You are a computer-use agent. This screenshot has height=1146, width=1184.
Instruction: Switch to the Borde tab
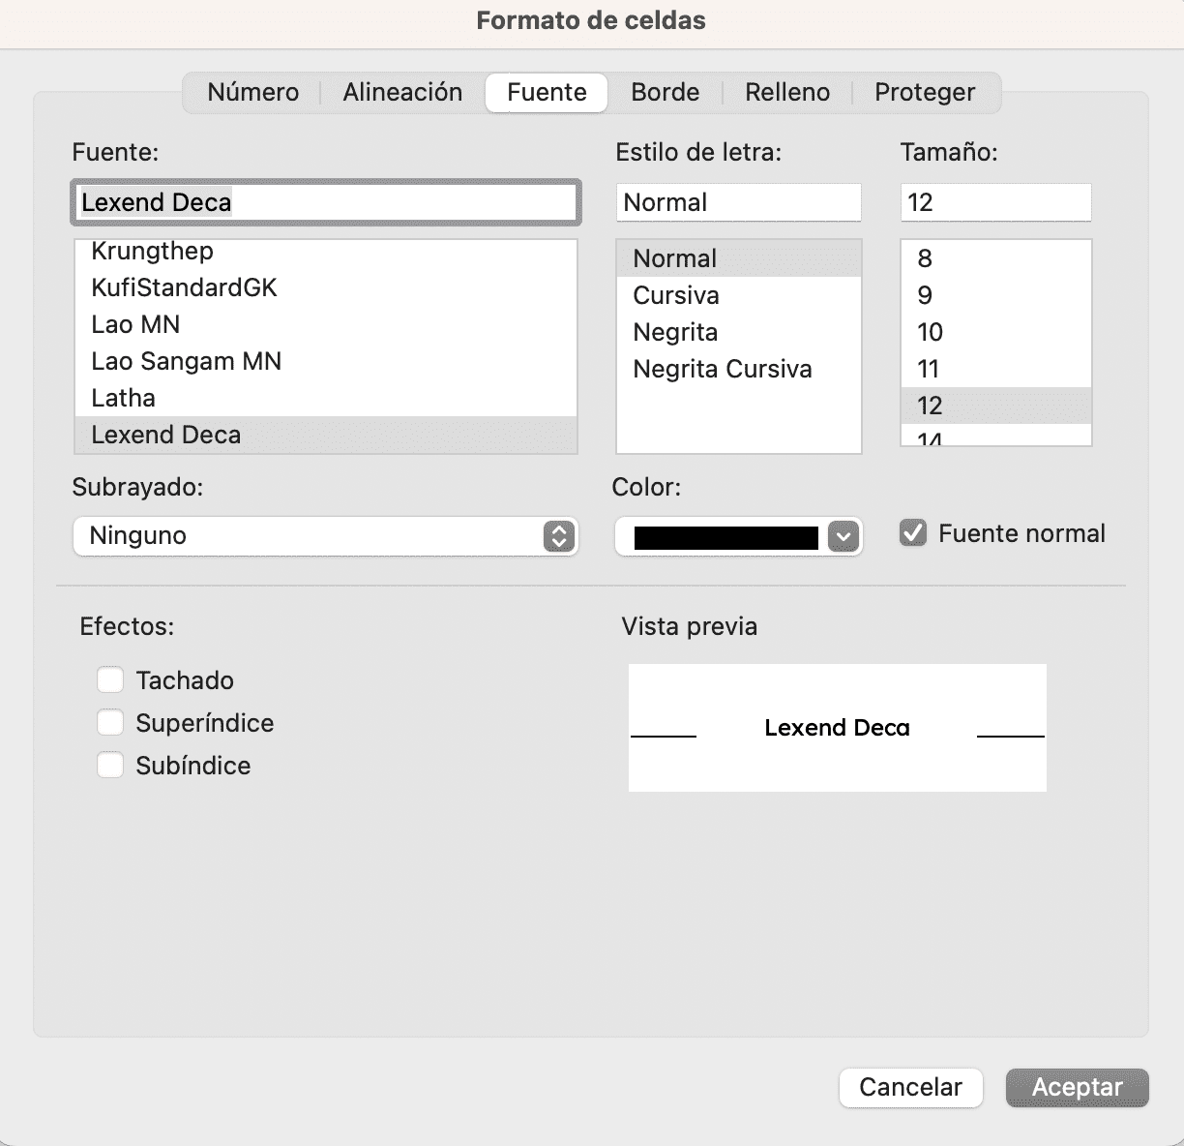[665, 92]
